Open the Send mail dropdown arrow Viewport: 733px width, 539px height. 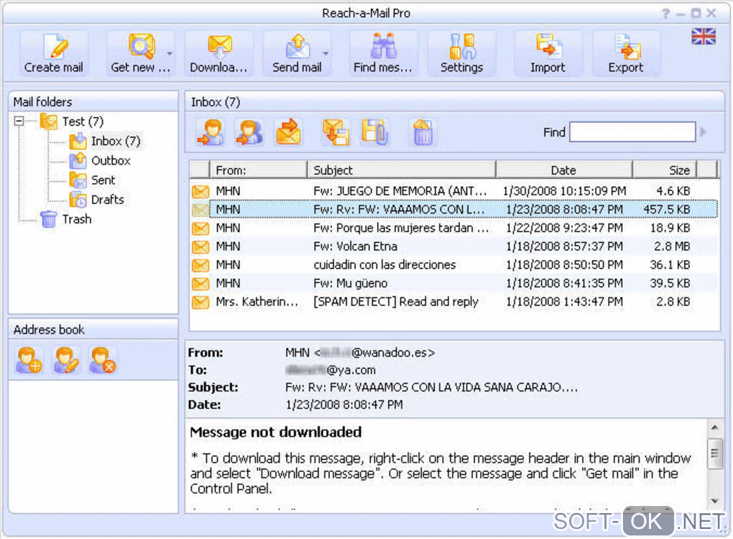326,54
